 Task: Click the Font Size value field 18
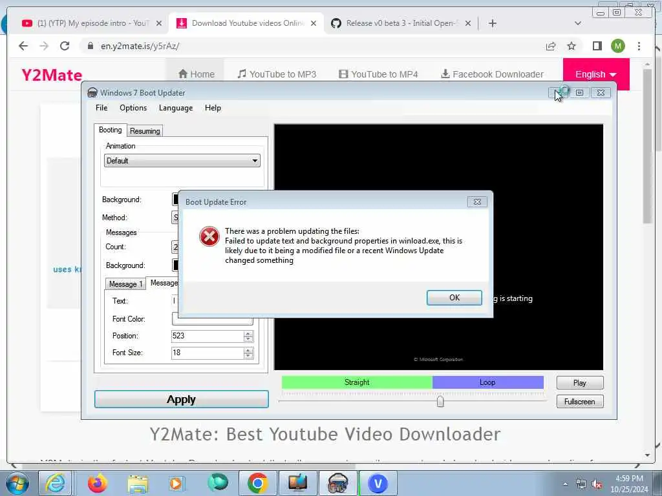coord(207,353)
